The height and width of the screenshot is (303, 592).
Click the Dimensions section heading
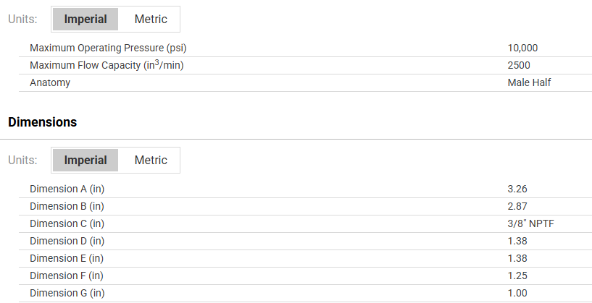[42, 122]
